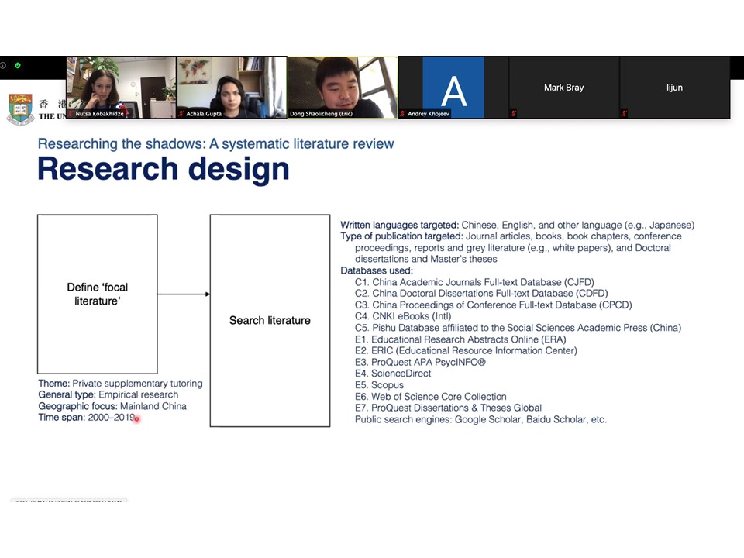Click the Define 'focal literature' box
The width and height of the screenshot is (744, 558).
point(98,294)
